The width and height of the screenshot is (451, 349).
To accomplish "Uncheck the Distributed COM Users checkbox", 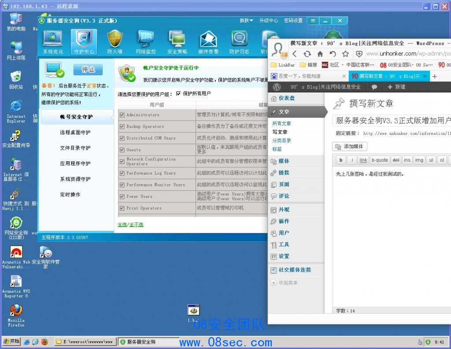I will point(122,138).
